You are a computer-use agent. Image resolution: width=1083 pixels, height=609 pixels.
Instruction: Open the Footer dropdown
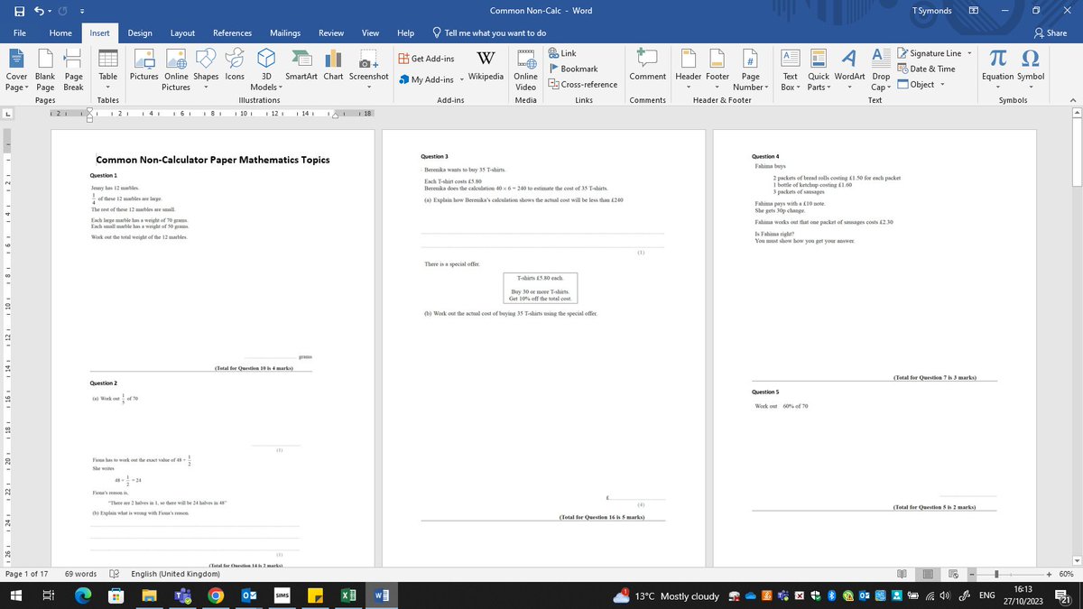(x=717, y=70)
